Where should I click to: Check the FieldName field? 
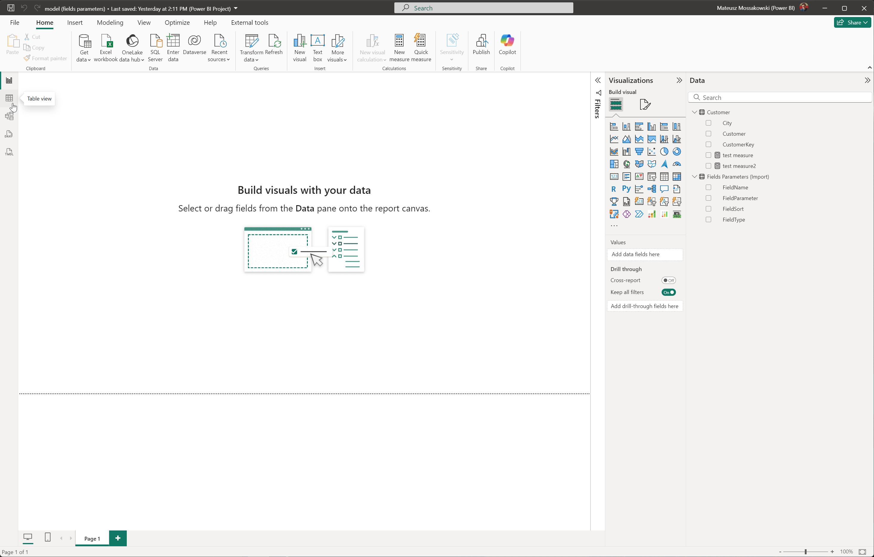[708, 188]
